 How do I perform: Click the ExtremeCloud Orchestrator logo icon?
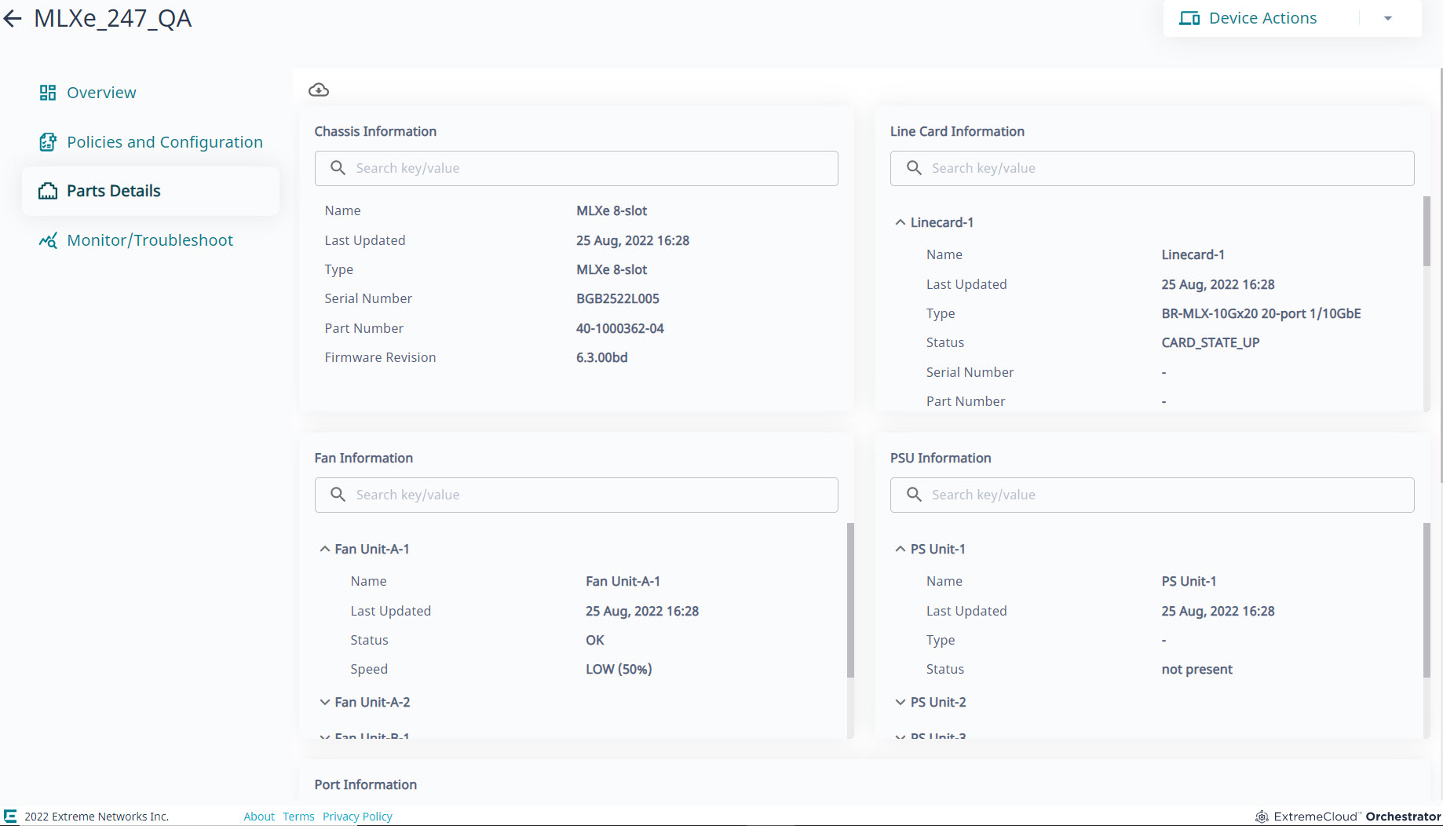1262,817
